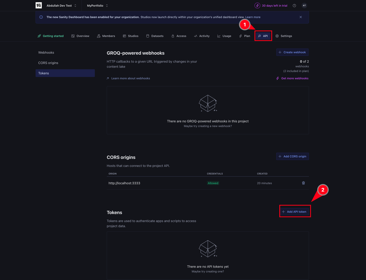Screen dimensions: 366x280
Task: Click the lock icon beside Access
Action: click(x=173, y=36)
